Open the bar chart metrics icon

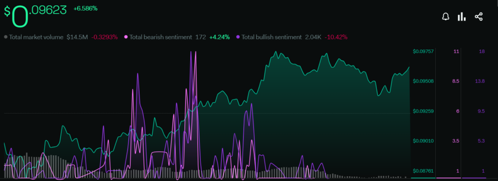coord(462,17)
